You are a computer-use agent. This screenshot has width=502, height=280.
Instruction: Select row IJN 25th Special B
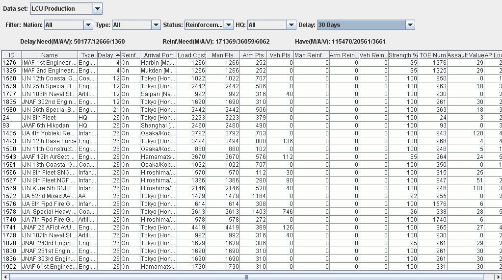251,86
